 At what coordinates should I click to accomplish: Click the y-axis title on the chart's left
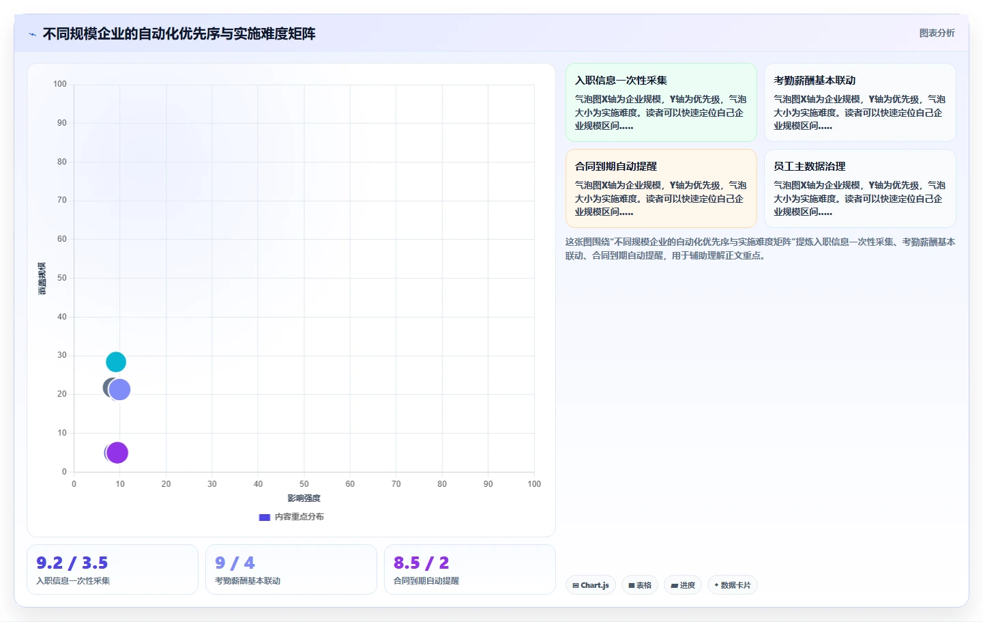(x=42, y=279)
